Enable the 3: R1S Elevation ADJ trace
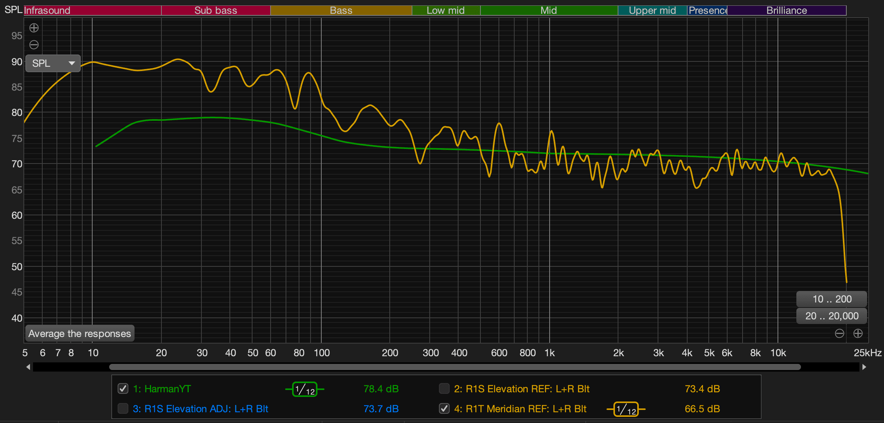Image resolution: width=884 pixels, height=423 pixels. [x=123, y=408]
